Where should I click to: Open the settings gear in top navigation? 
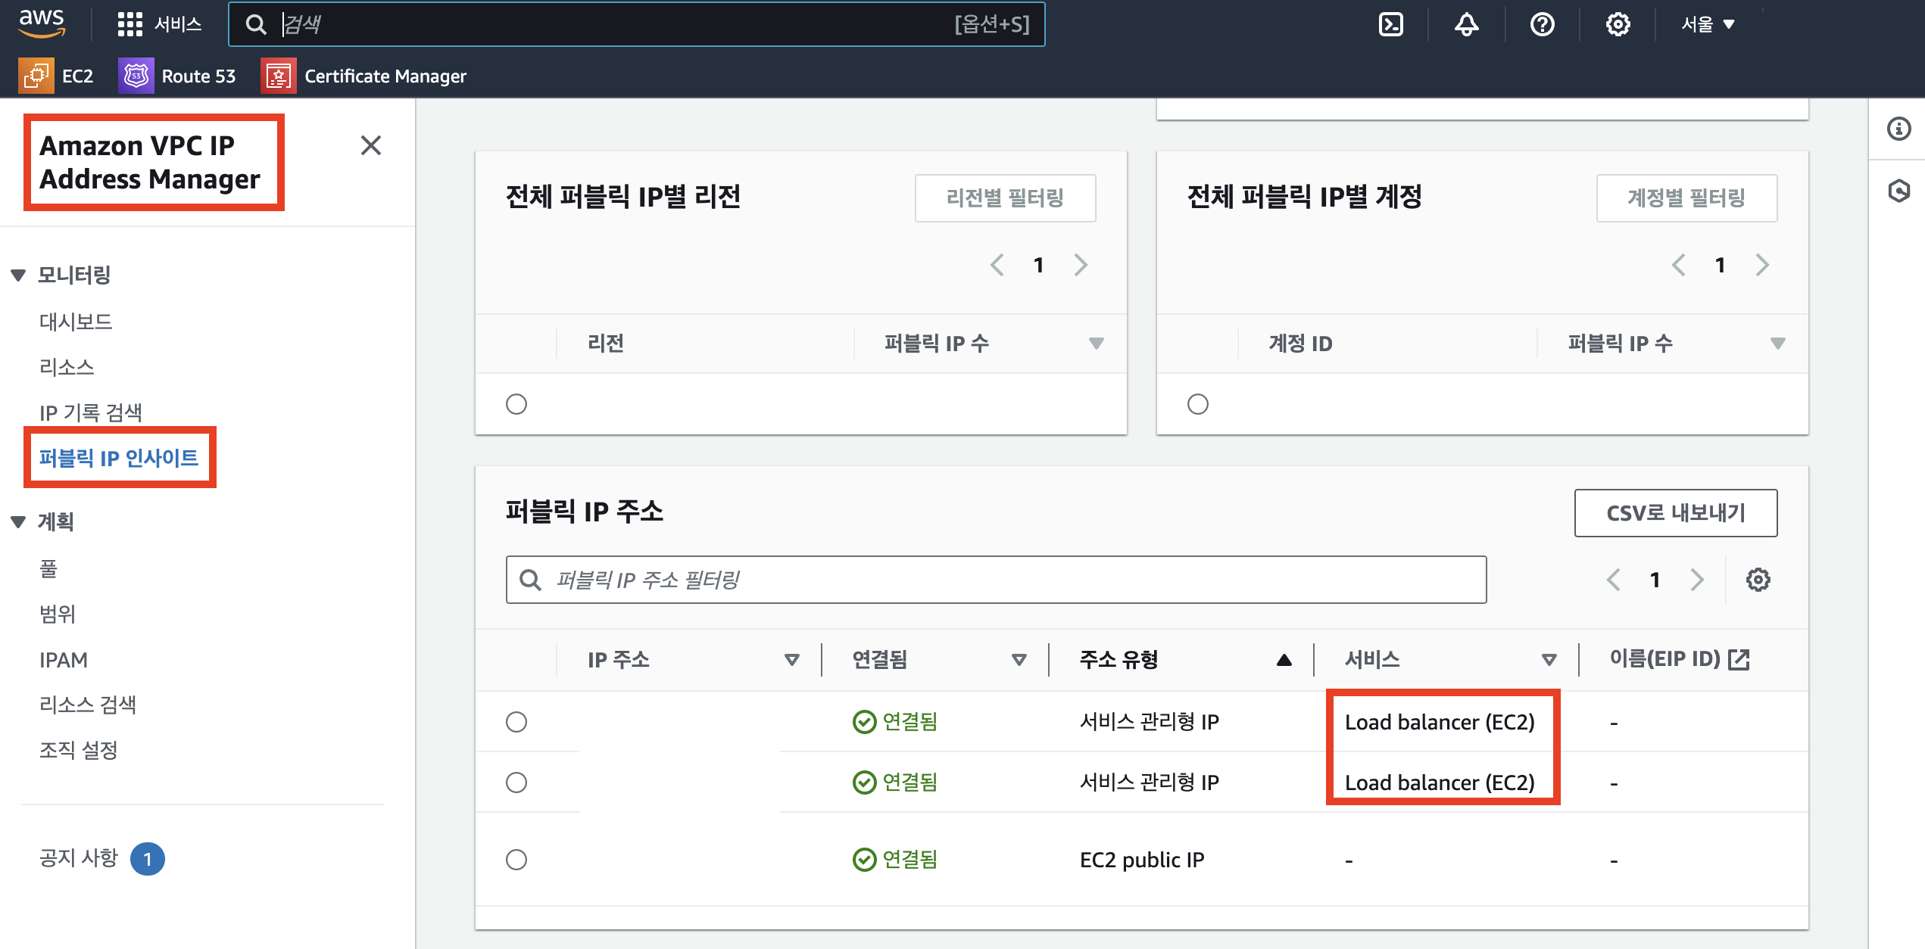pyautogui.click(x=1618, y=24)
